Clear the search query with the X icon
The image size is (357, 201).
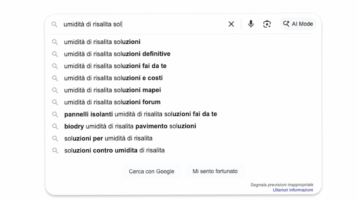tap(231, 24)
